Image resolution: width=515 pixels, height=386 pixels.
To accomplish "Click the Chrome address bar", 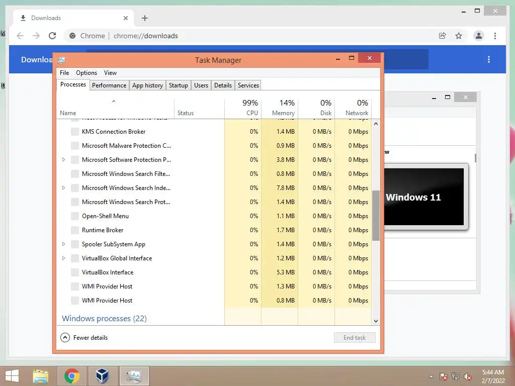I will point(249,36).
